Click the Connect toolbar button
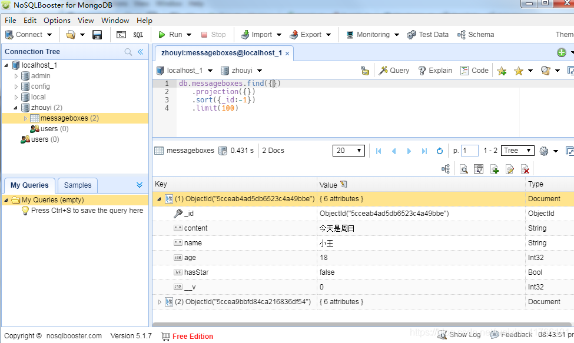 (x=24, y=35)
